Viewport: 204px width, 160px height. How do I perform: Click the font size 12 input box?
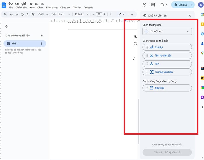coord(99,14)
